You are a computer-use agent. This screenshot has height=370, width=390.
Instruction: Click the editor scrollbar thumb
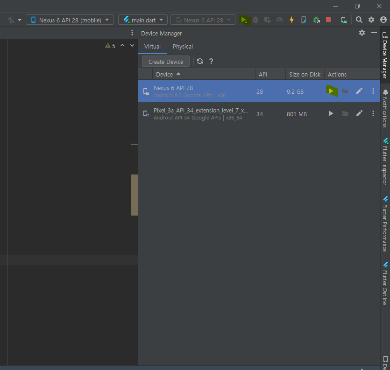[135, 195]
